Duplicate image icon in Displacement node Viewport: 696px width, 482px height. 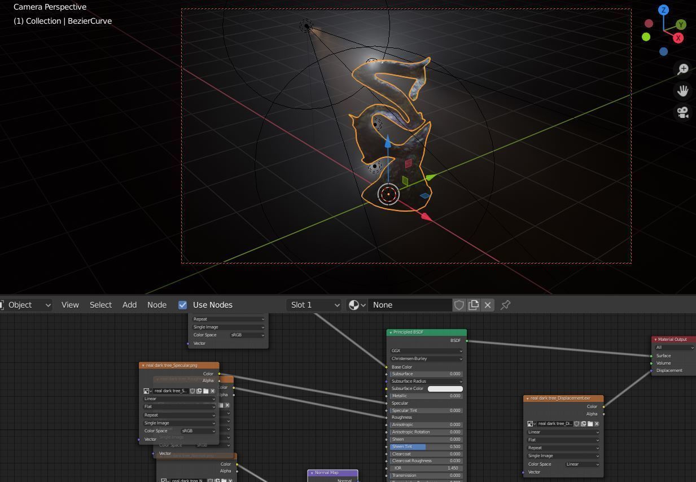pos(583,423)
